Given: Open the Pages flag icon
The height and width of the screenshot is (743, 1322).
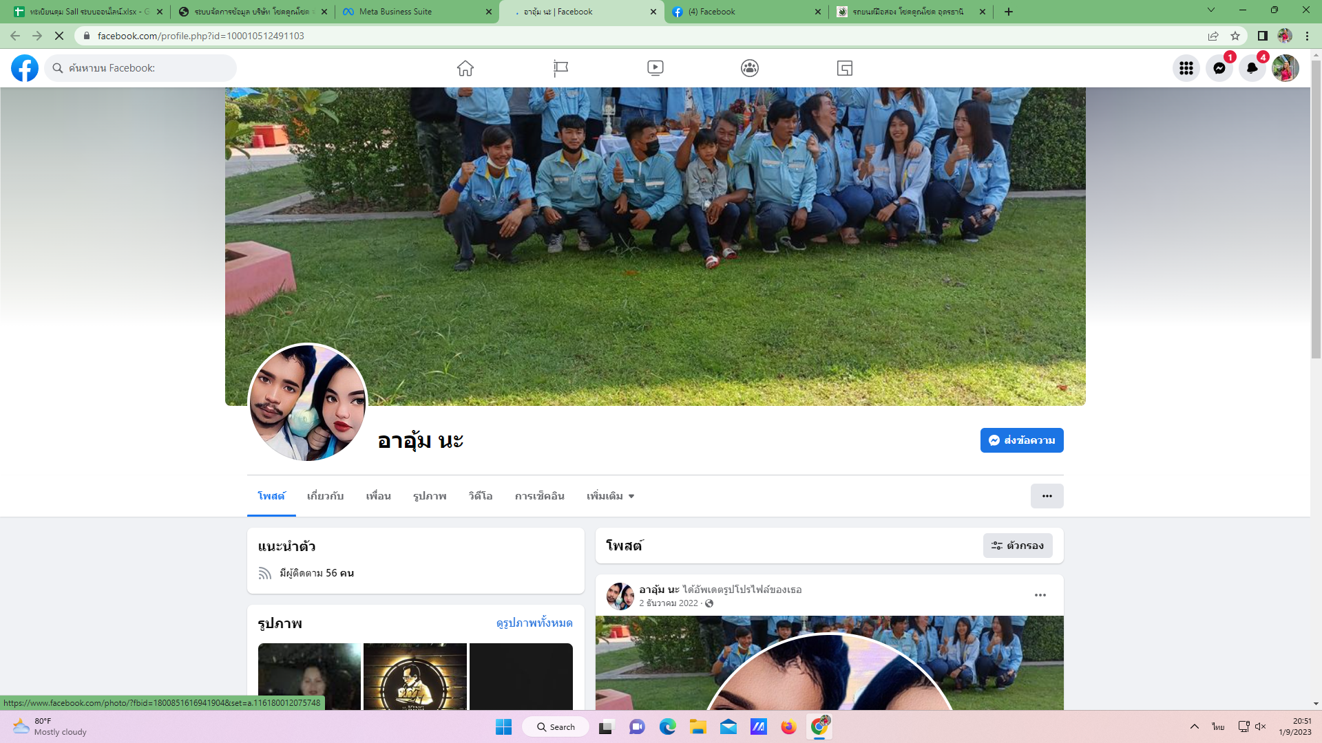Looking at the screenshot, I should (560, 68).
